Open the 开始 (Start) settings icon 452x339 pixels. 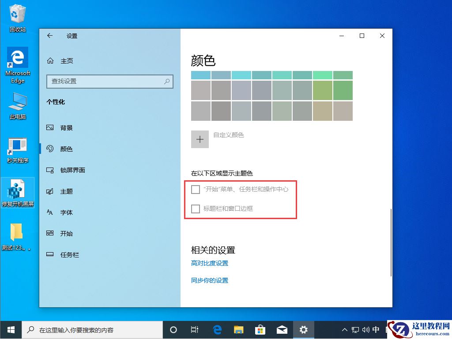(51, 233)
